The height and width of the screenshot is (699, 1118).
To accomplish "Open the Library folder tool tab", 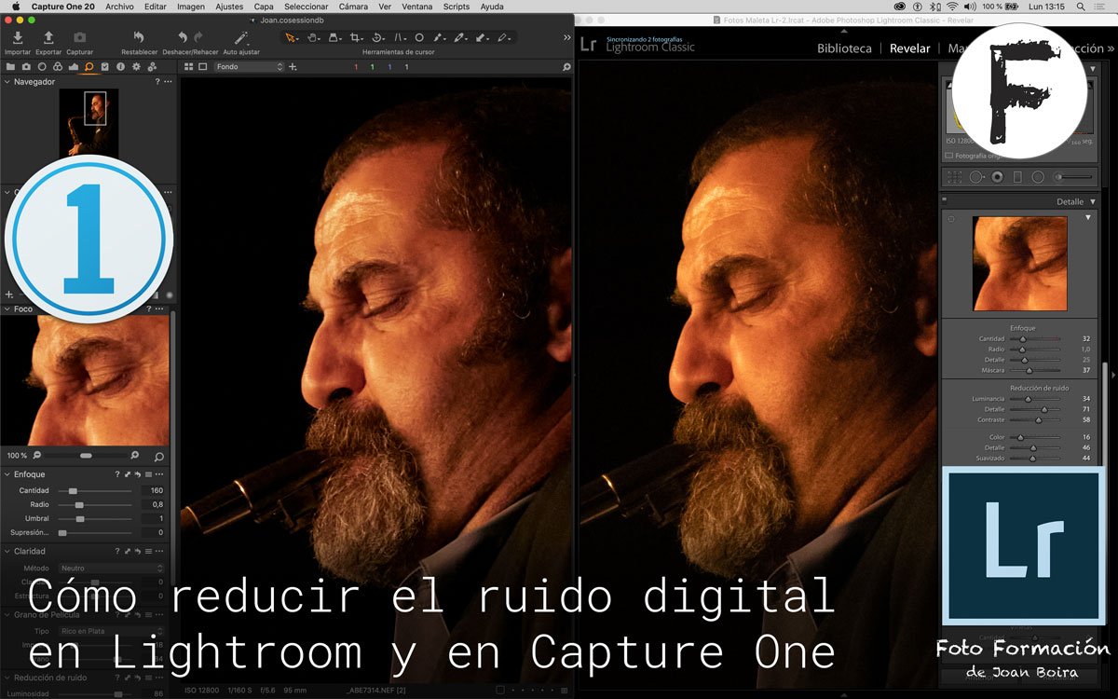I will (x=10, y=67).
